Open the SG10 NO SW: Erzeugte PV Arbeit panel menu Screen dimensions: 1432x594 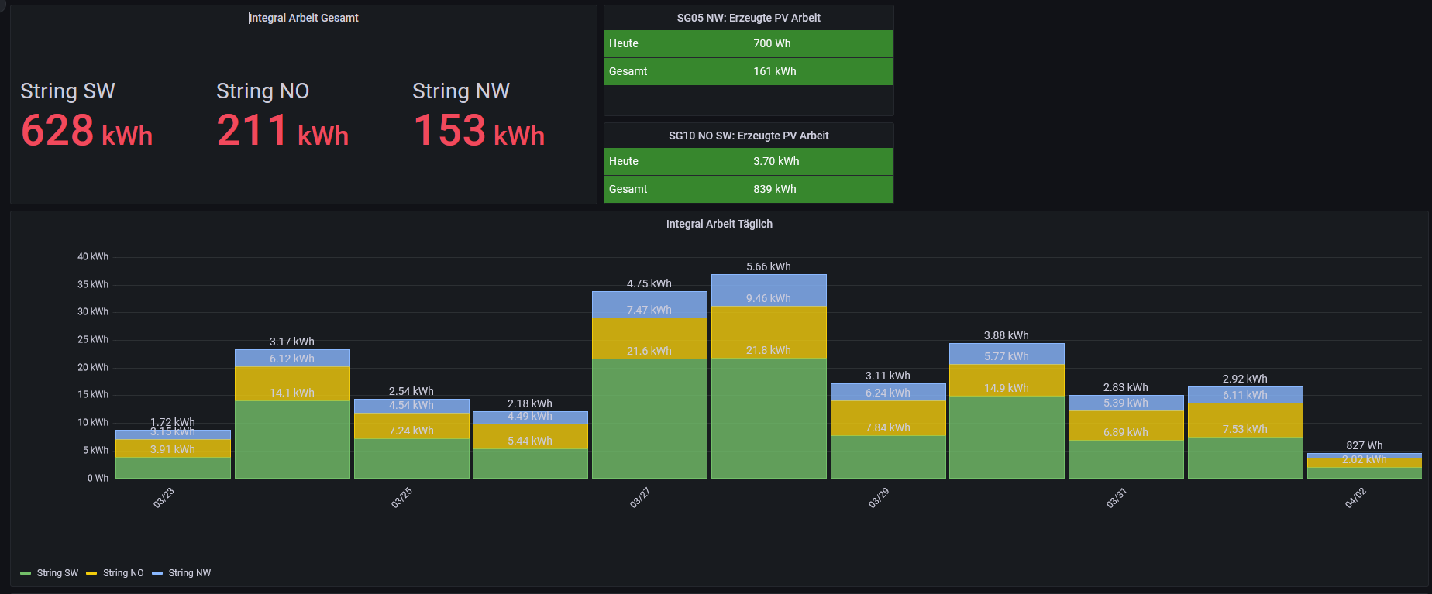pos(748,136)
